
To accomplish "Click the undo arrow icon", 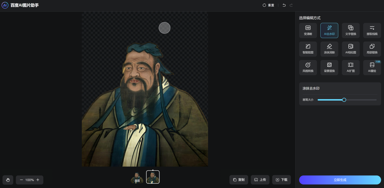I will [284, 5].
